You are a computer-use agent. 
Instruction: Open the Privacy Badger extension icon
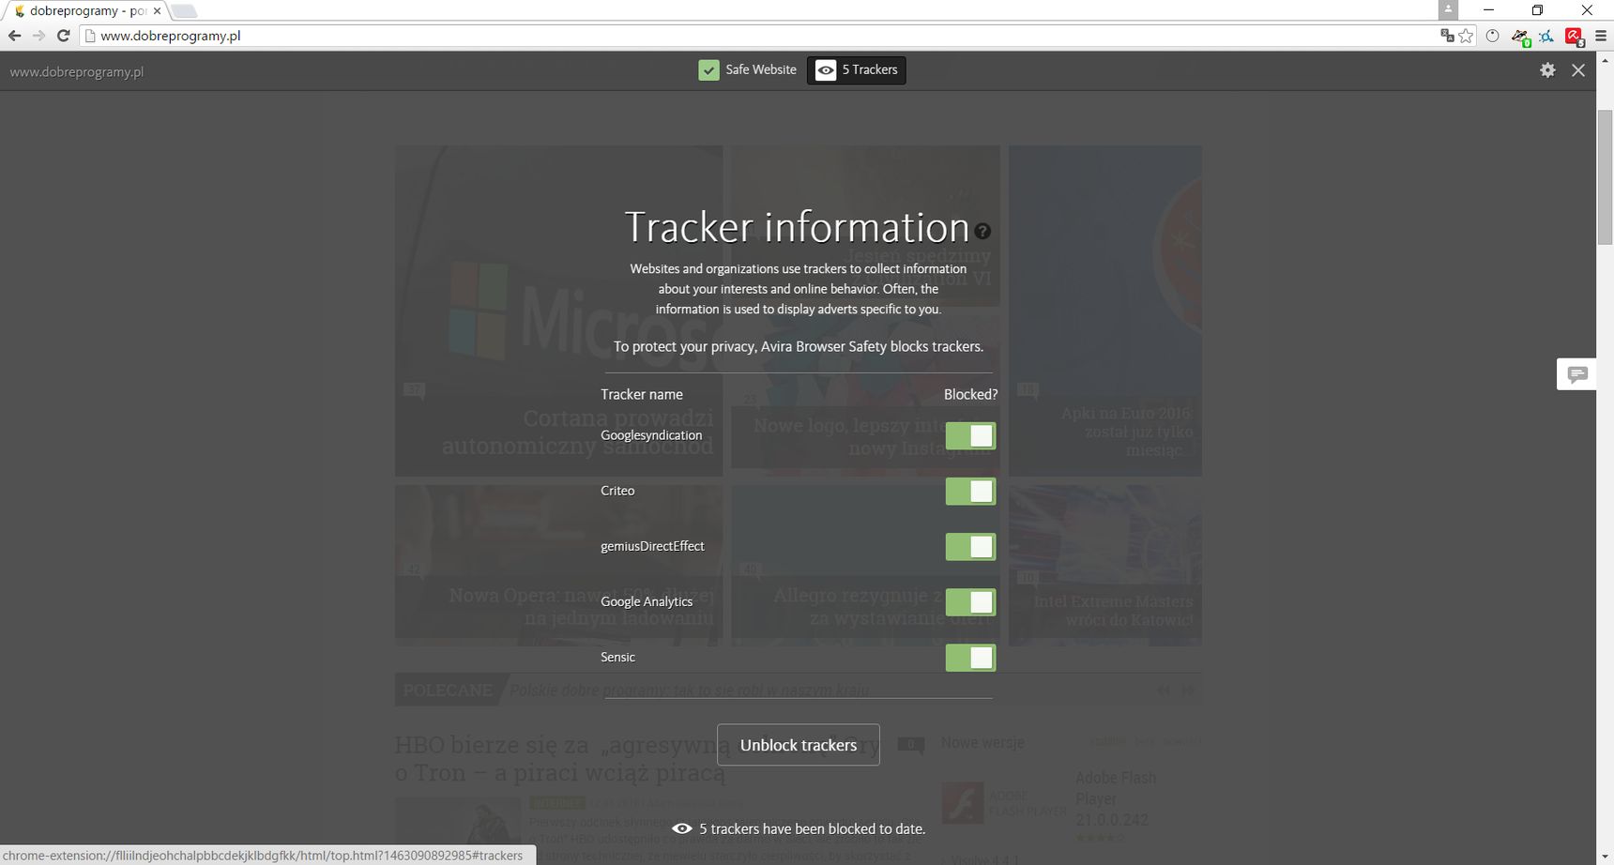(x=1520, y=37)
